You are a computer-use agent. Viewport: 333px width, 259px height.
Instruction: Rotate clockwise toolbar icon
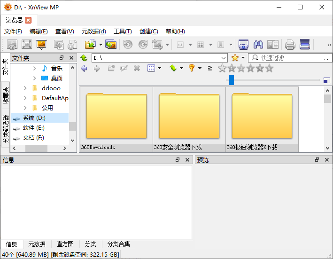click(143, 45)
